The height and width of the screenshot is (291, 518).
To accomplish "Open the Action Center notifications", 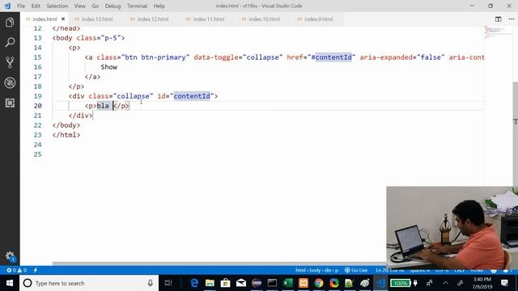I will click(x=504, y=283).
